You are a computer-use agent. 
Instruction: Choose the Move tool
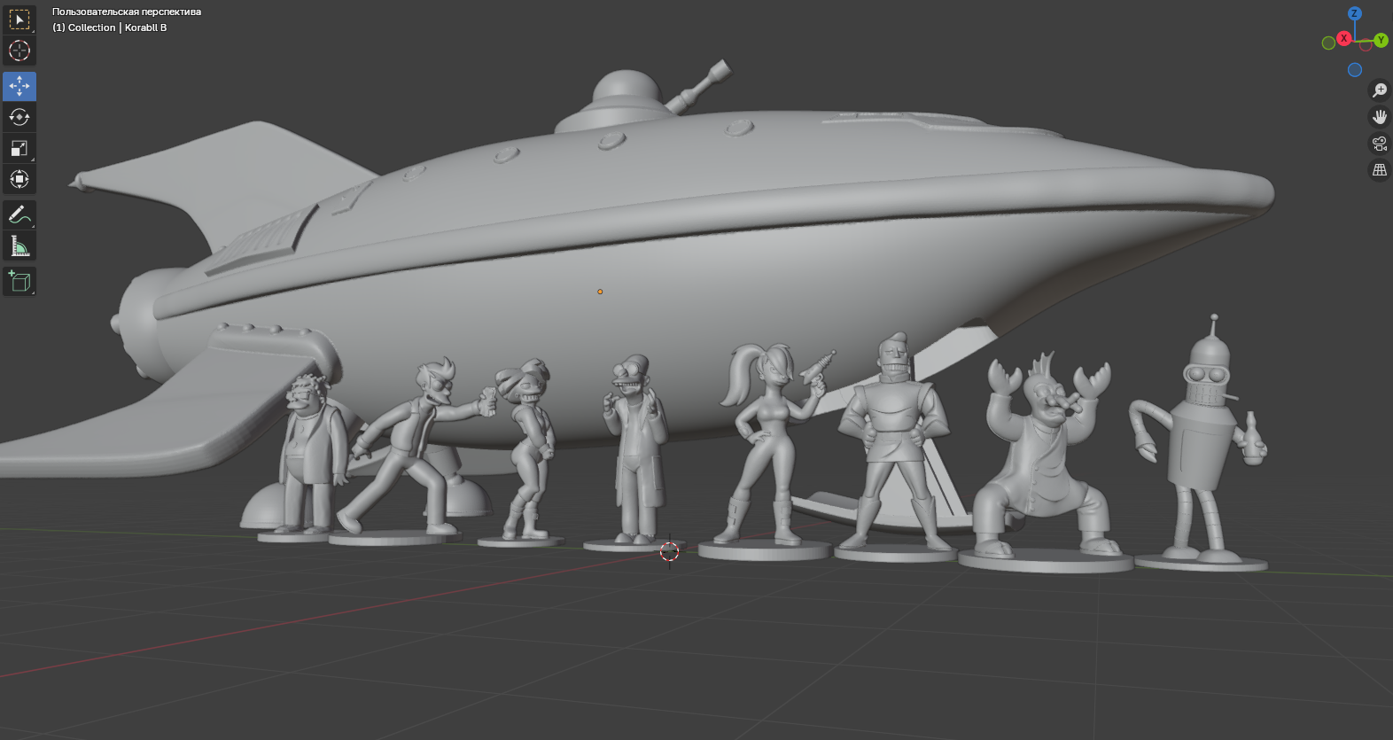[x=19, y=86]
